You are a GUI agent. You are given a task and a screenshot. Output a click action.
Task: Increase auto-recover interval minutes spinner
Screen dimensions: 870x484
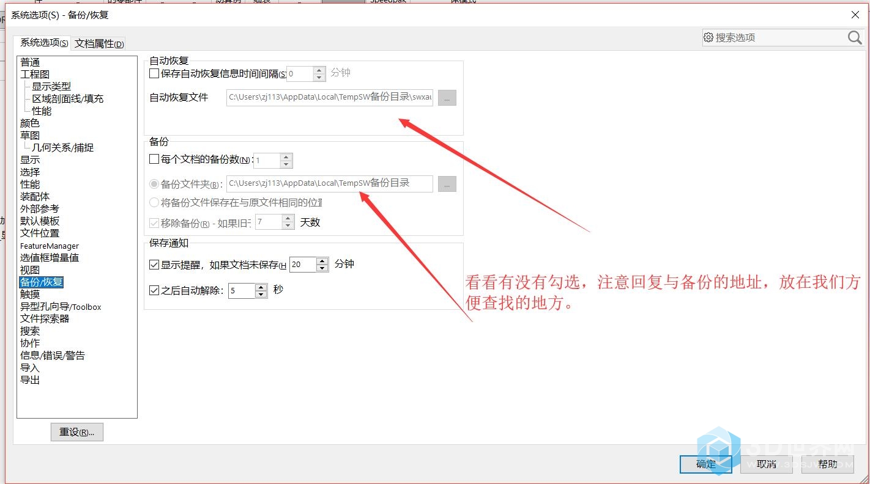click(319, 70)
